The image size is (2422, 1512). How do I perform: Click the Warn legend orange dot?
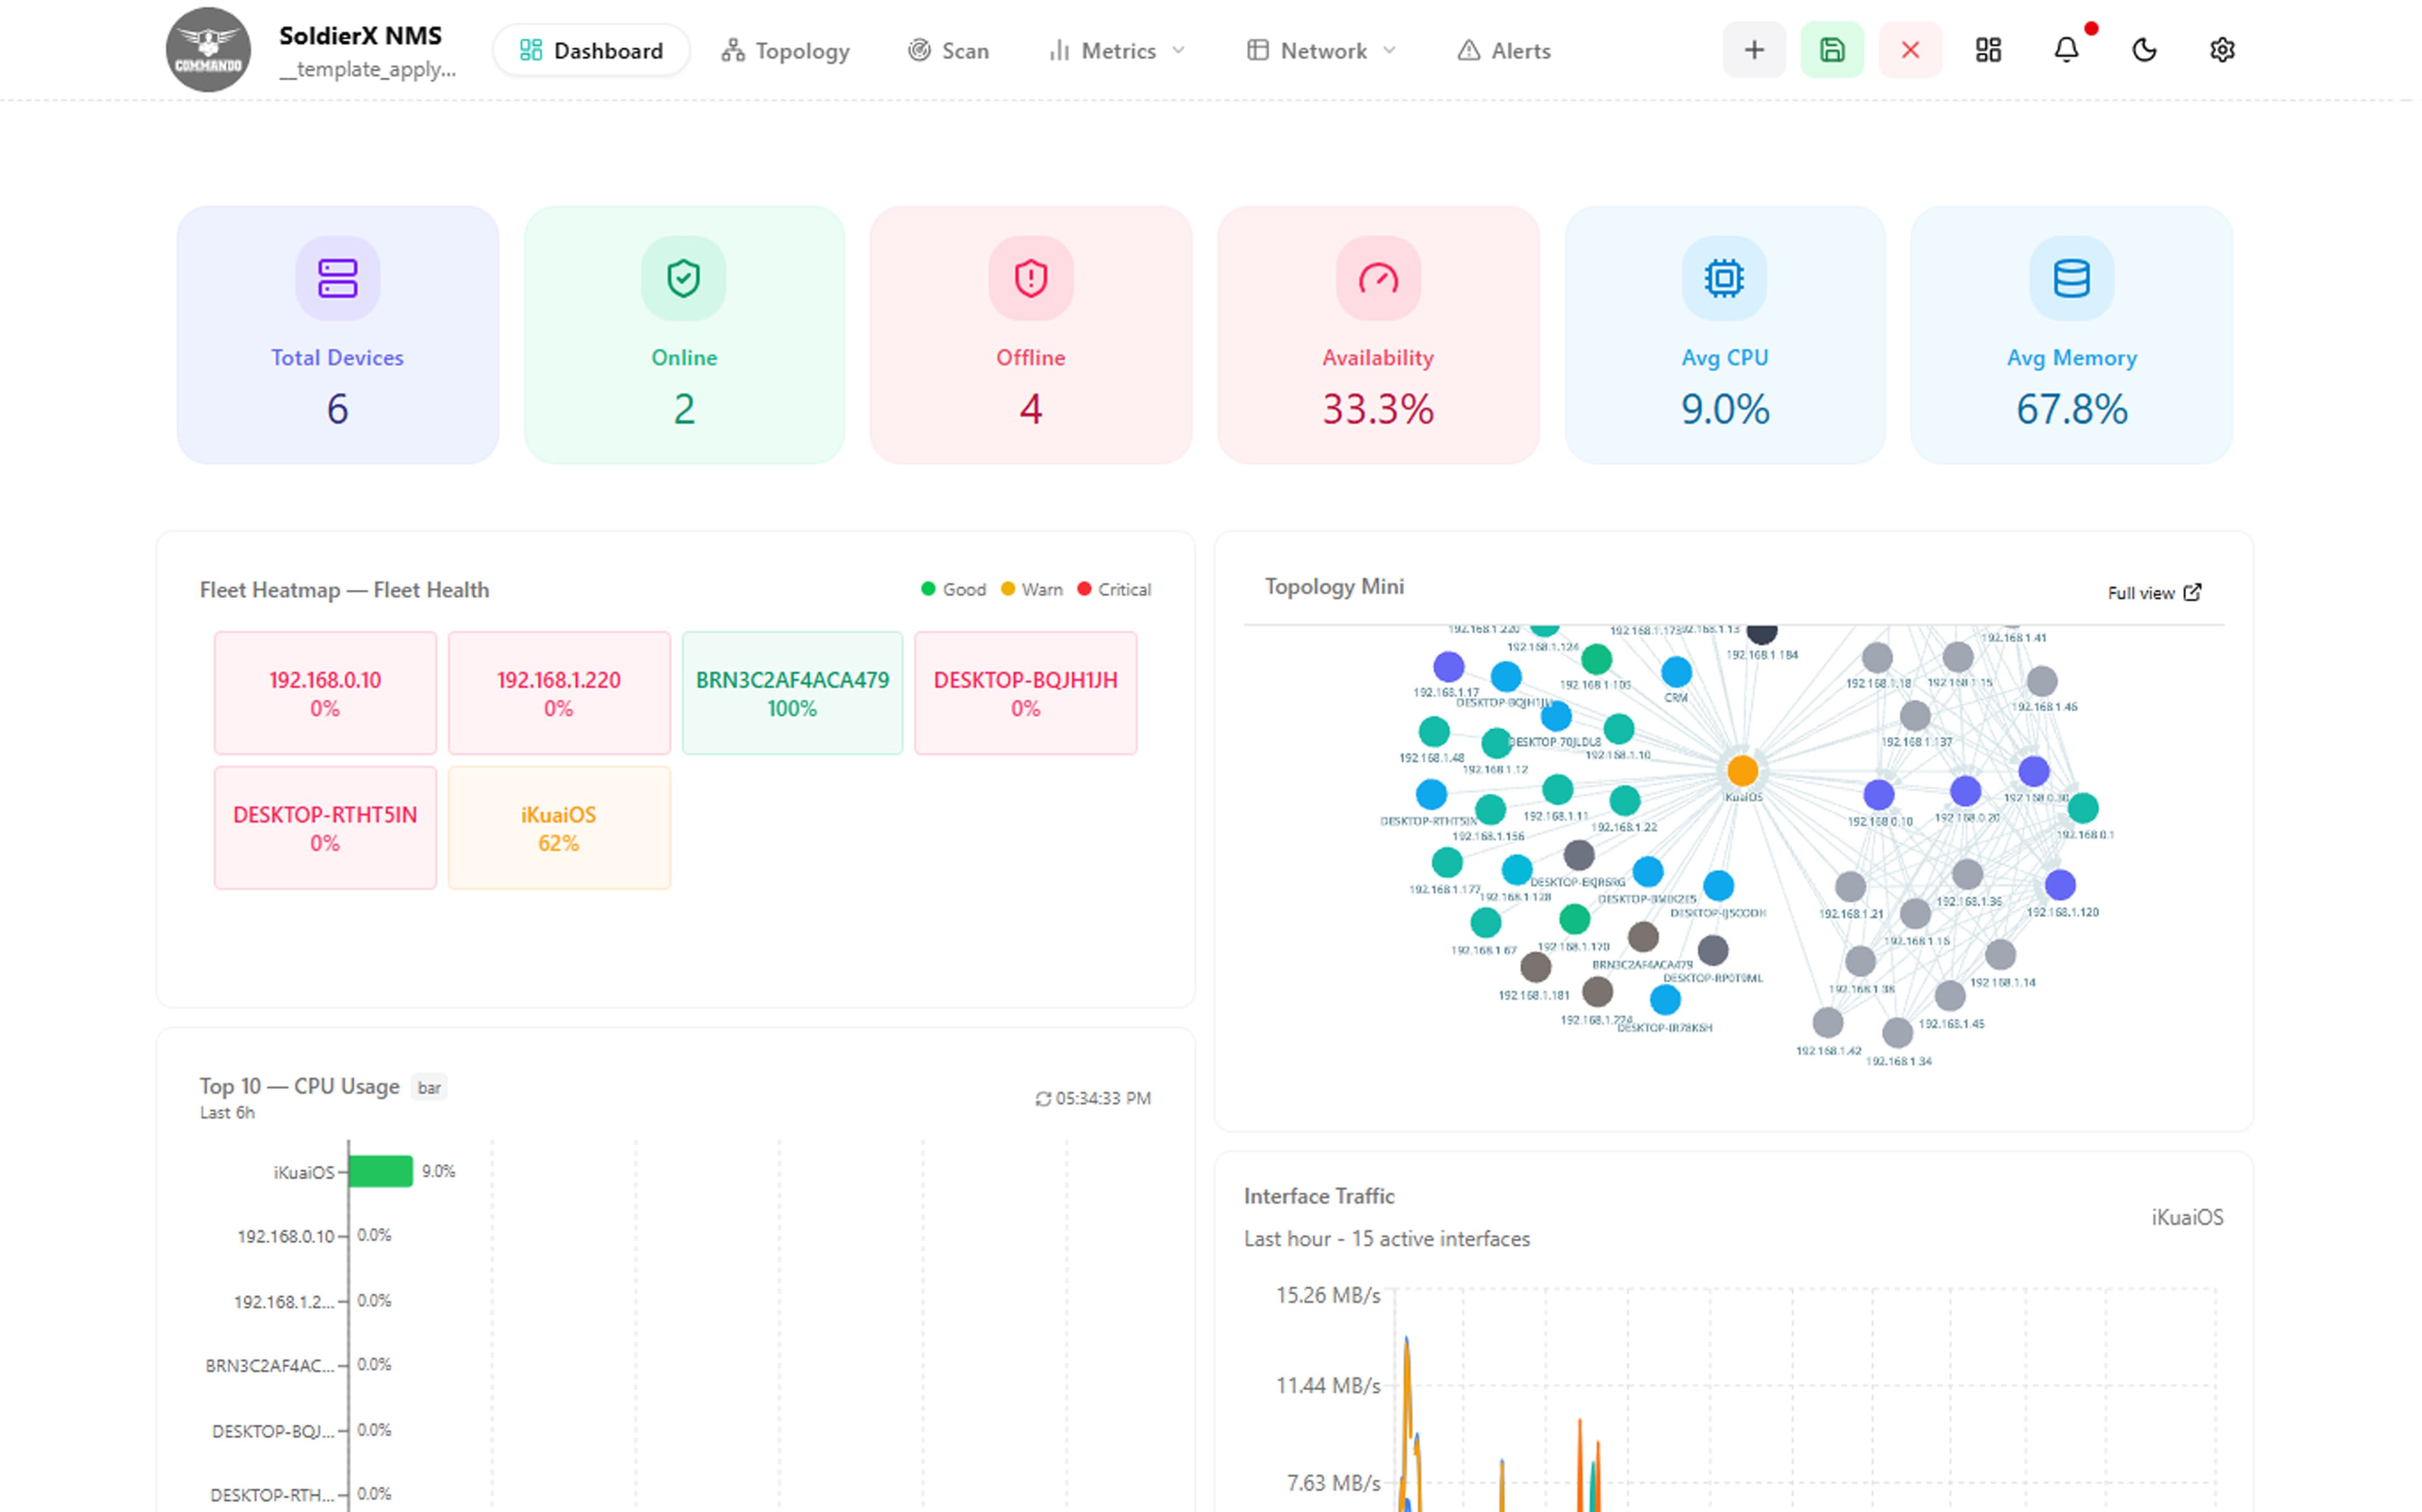1008,589
